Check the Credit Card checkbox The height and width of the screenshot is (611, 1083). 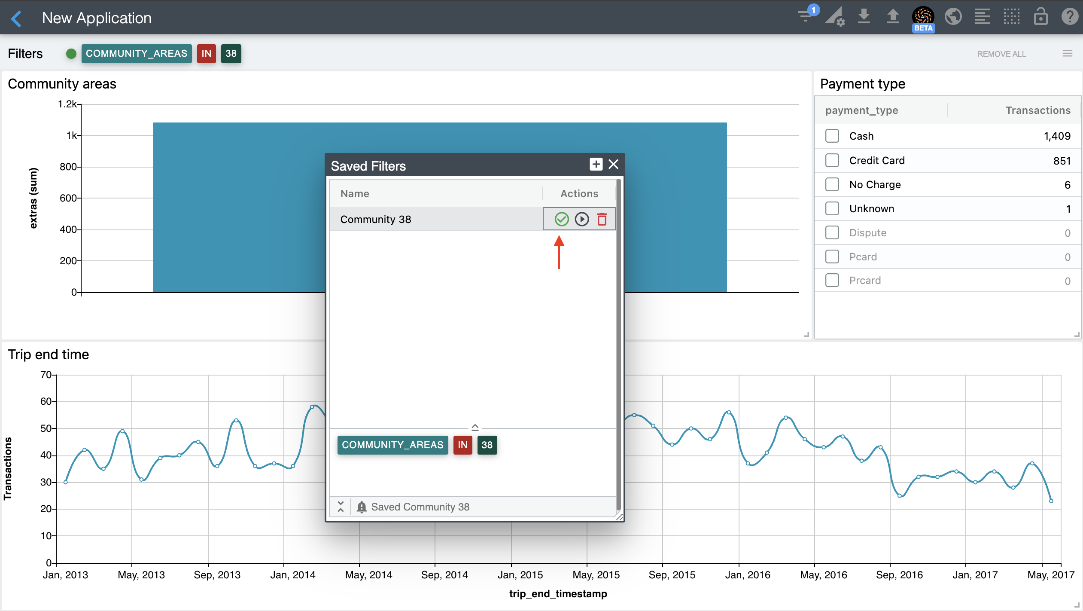pyautogui.click(x=832, y=160)
